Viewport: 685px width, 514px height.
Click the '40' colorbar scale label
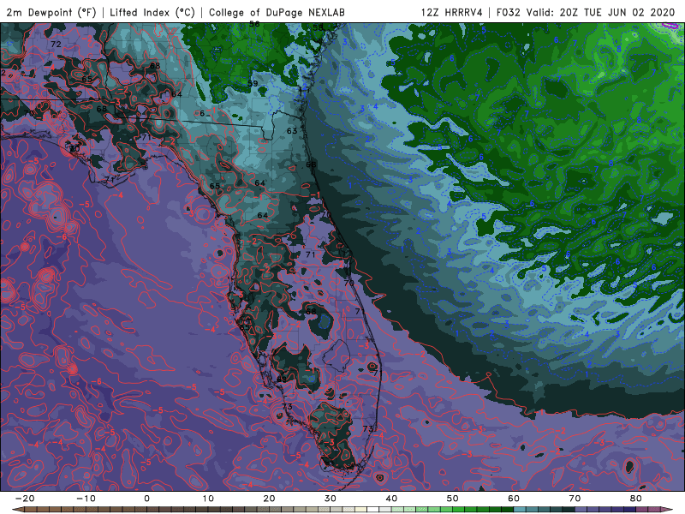tap(391, 499)
